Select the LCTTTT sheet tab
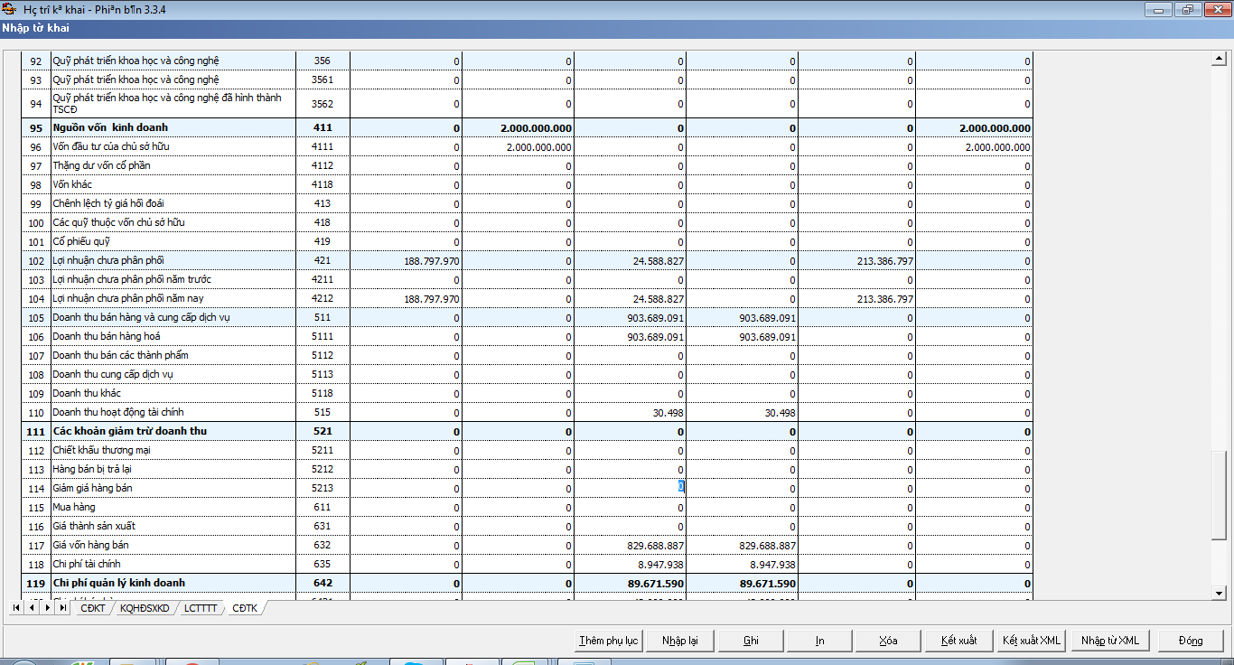Screen dimensions: 1234x665 click(201, 608)
